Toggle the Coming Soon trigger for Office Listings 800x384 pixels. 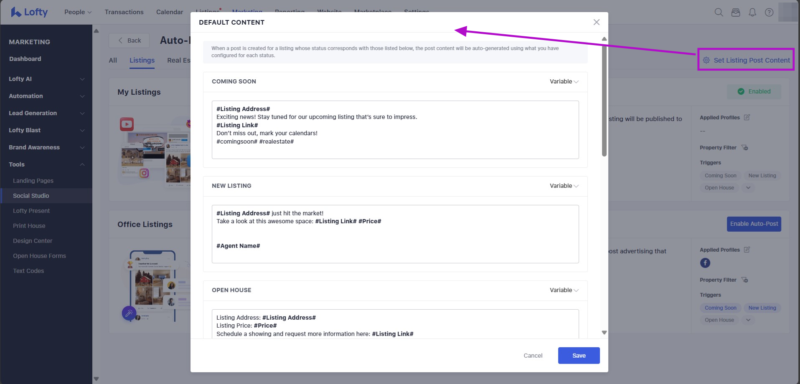point(720,308)
